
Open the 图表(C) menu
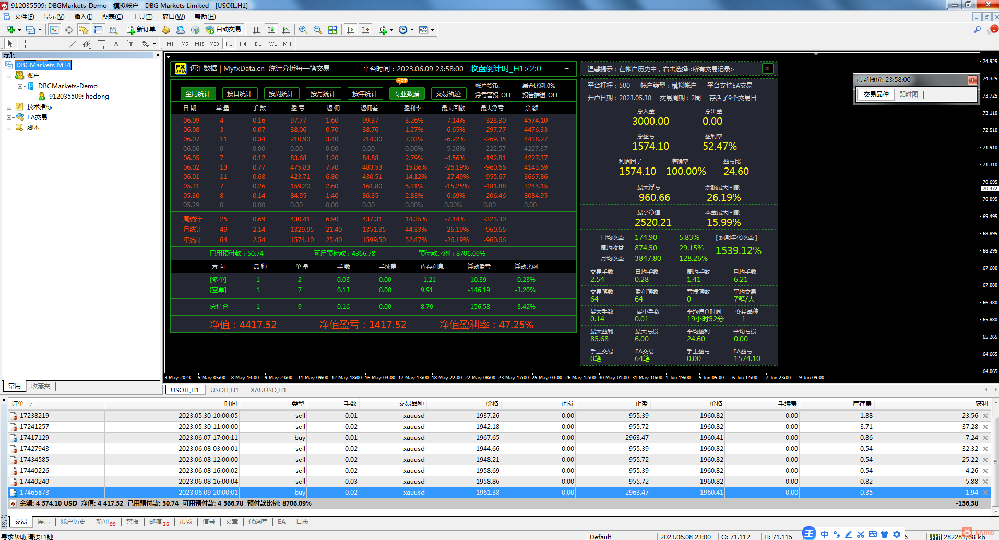(x=112, y=17)
